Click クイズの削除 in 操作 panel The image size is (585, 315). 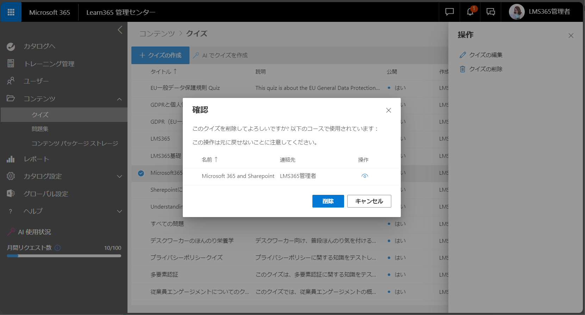486,69
